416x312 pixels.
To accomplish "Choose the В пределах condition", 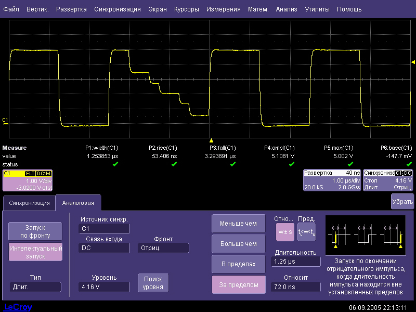I will (238, 264).
